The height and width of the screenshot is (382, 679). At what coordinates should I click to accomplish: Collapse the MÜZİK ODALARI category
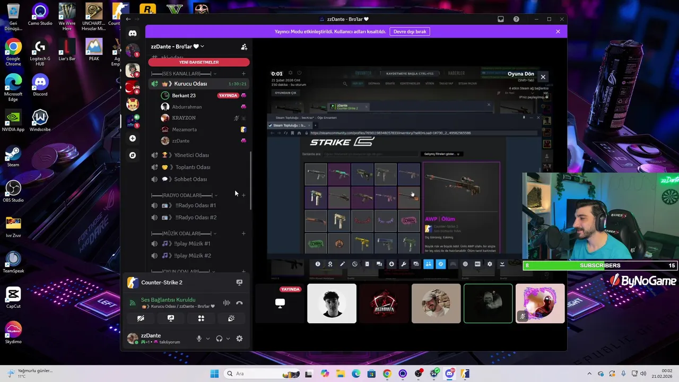click(x=184, y=233)
